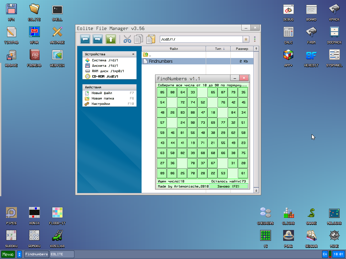The image size is (346, 259).
Task: Click the scissors Cut icon
Action: pos(127,39)
